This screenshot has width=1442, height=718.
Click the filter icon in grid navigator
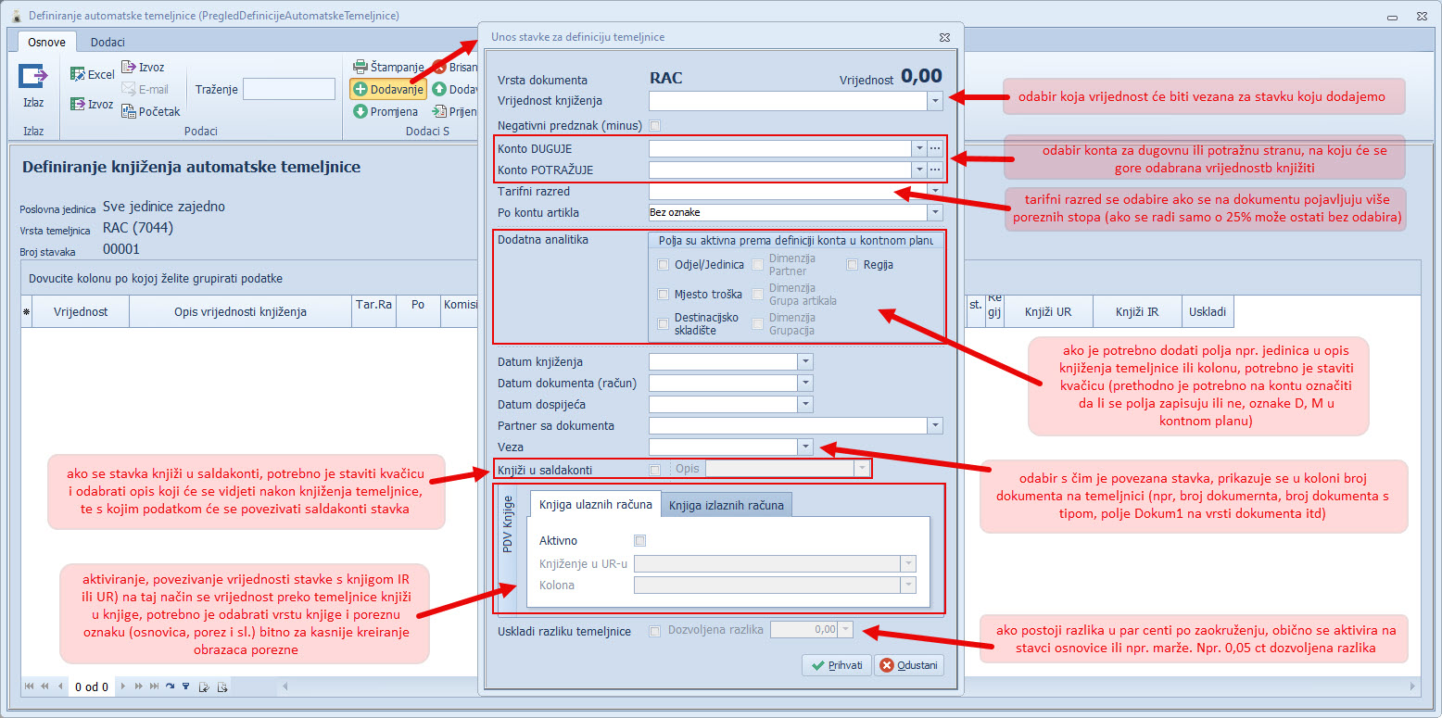(x=185, y=687)
